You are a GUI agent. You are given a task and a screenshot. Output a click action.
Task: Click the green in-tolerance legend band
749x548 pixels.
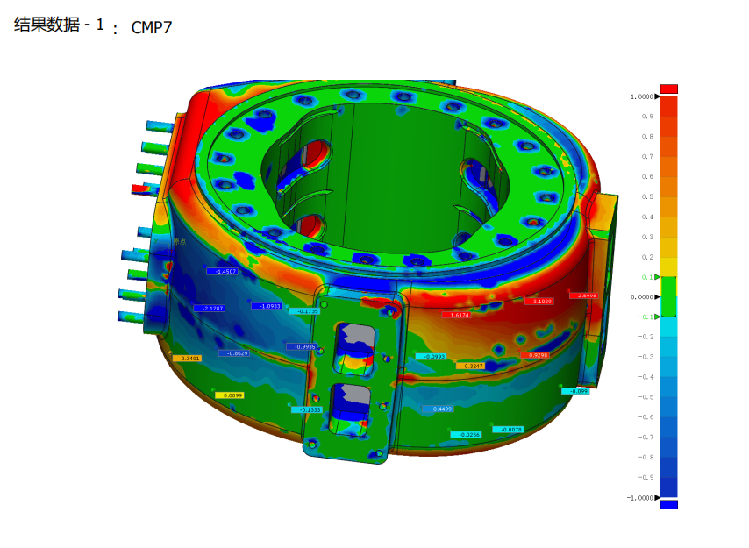668,296
